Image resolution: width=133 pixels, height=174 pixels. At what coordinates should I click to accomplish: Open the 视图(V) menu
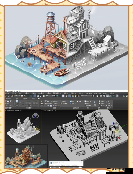[27, 93]
